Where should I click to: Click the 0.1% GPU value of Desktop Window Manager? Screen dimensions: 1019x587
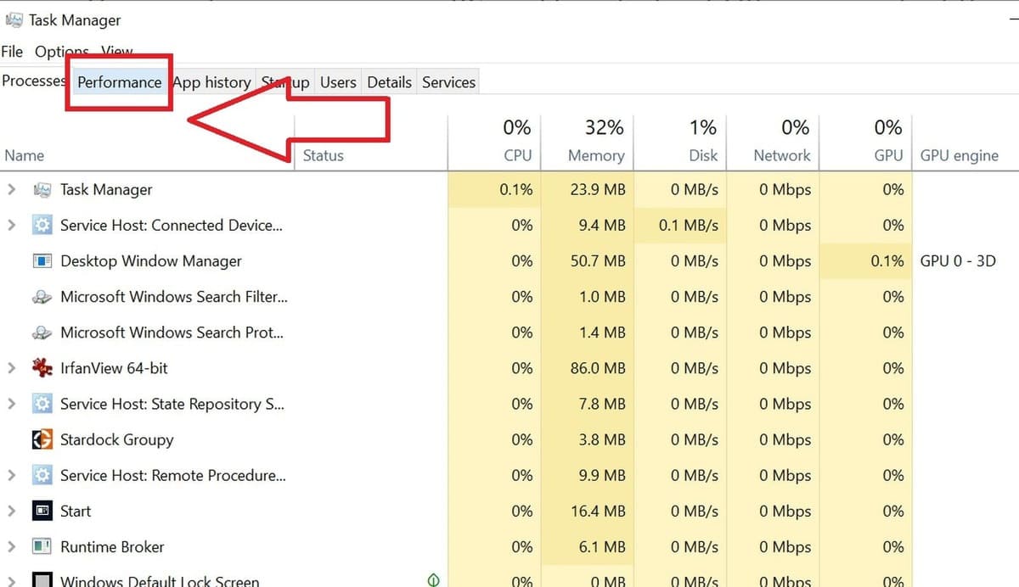point(887,261)
